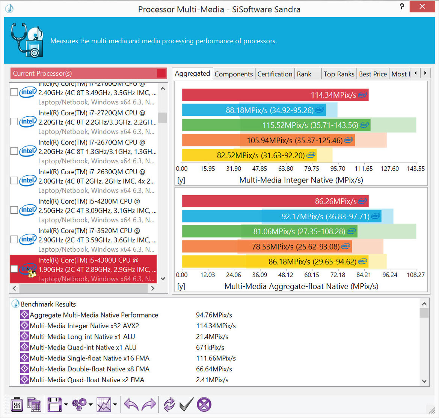
Task: Click the processor list's horizontal scrollbar thumb
Action: [x=83, y=288]
